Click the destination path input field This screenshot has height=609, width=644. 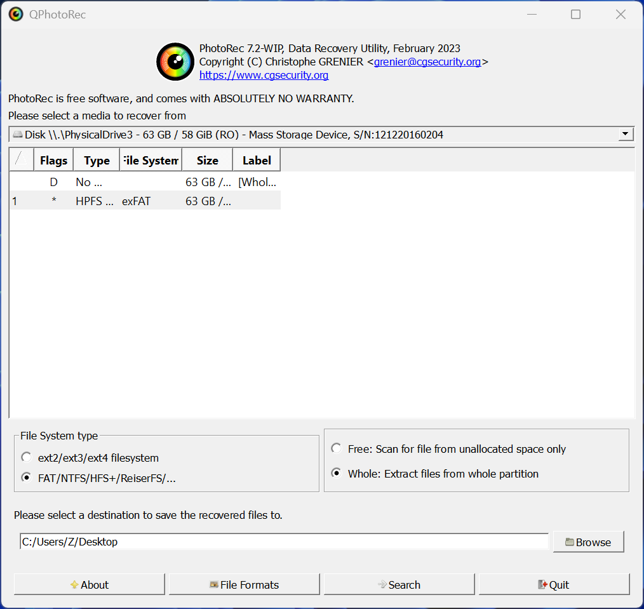pos(284,542)
